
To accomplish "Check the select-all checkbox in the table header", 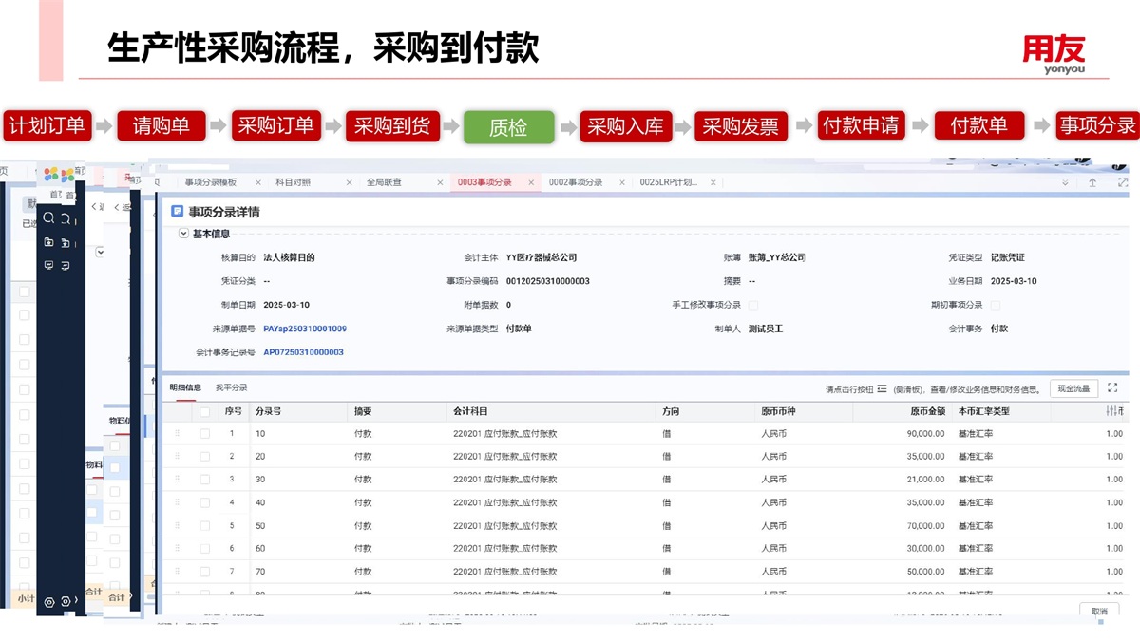I will click(204, 412).
